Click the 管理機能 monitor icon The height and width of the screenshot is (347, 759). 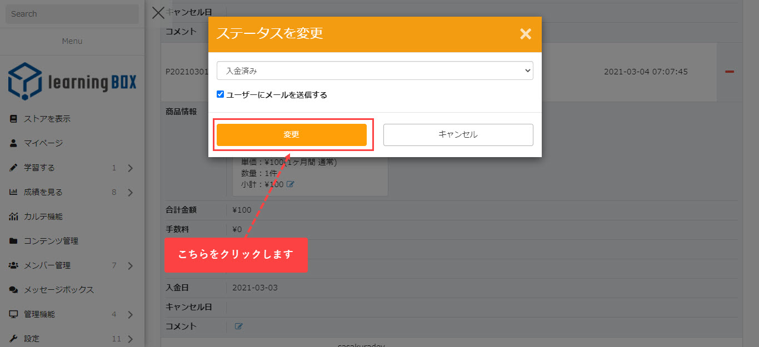[14, 314]
